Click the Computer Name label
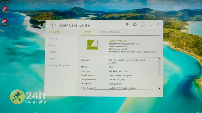Image resolution: width=202 pixels, height=113 pixels. 88,80
